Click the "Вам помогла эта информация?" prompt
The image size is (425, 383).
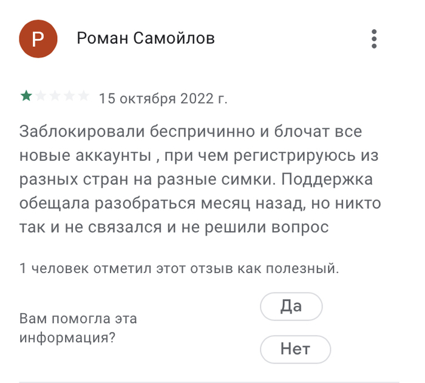78,328
